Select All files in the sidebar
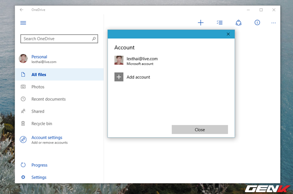This screenshot has height=194, width=293. [x=60, y=75]
